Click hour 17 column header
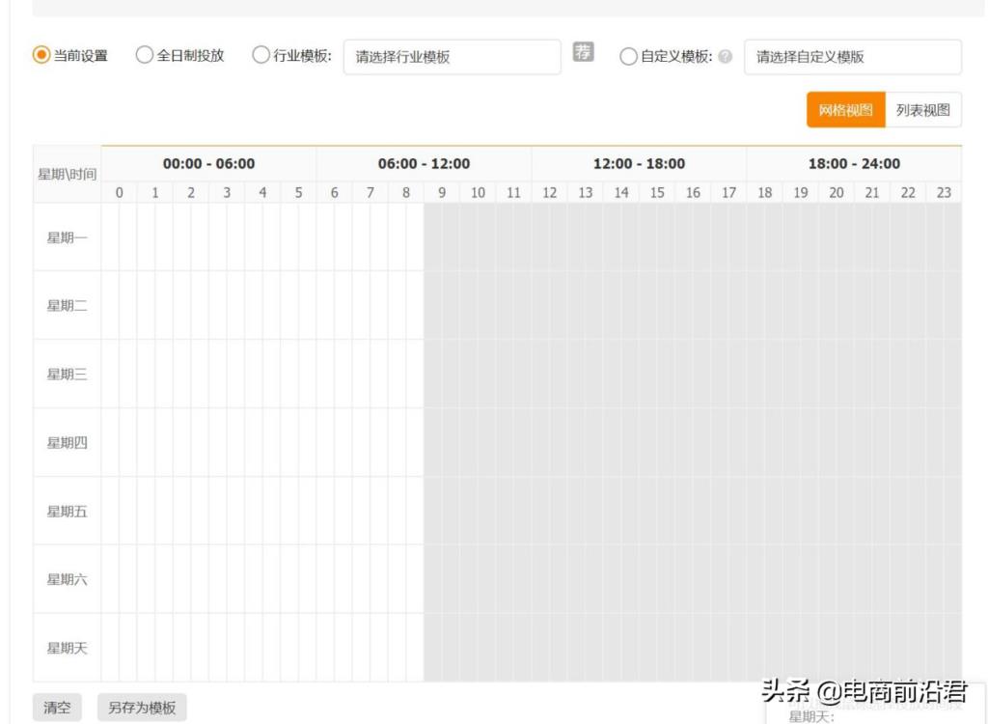 pyautogui.click(x=729, y=192)
